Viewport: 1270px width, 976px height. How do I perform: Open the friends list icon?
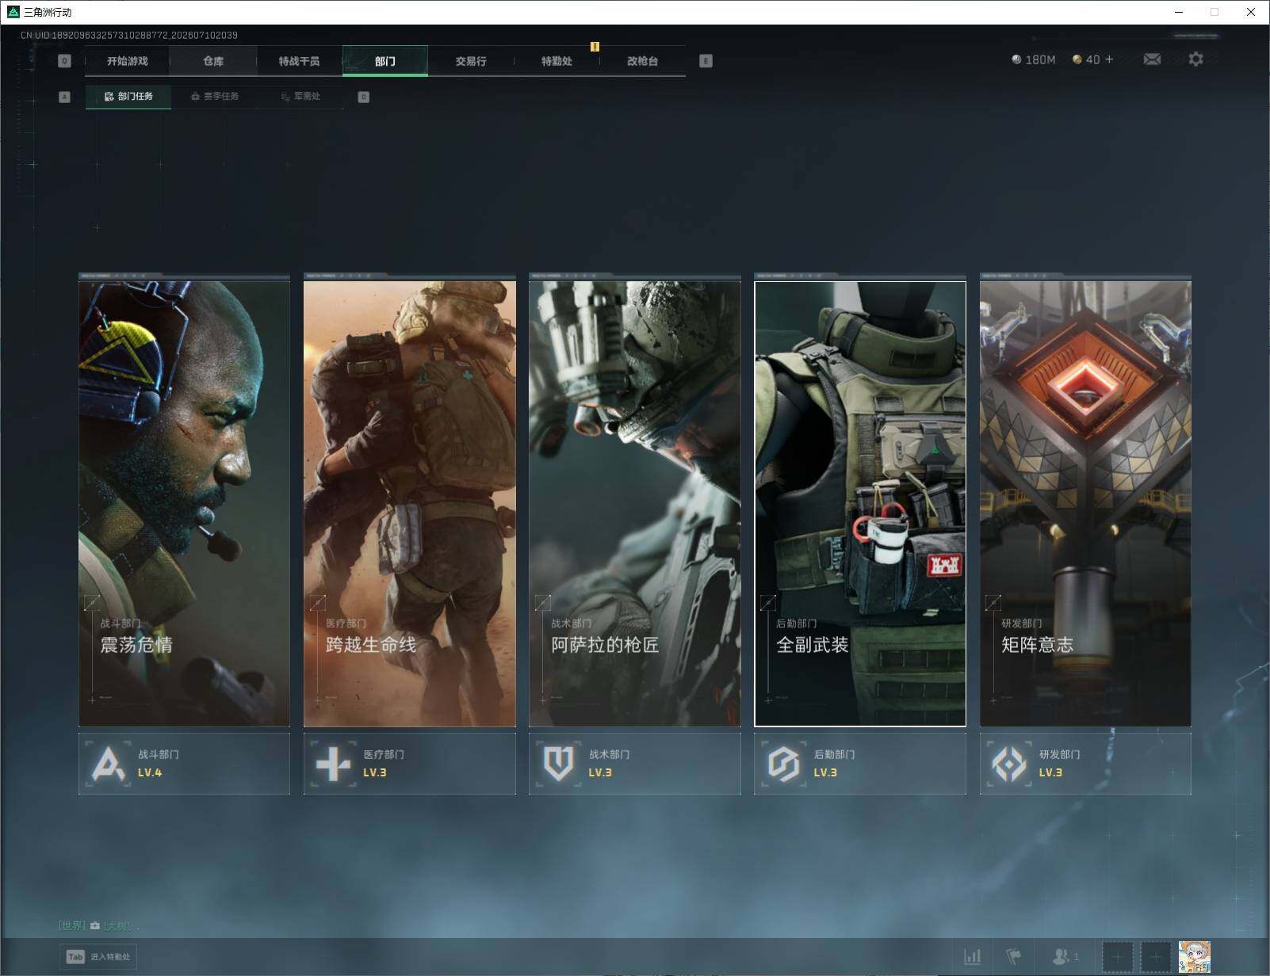coord(1065,957)
